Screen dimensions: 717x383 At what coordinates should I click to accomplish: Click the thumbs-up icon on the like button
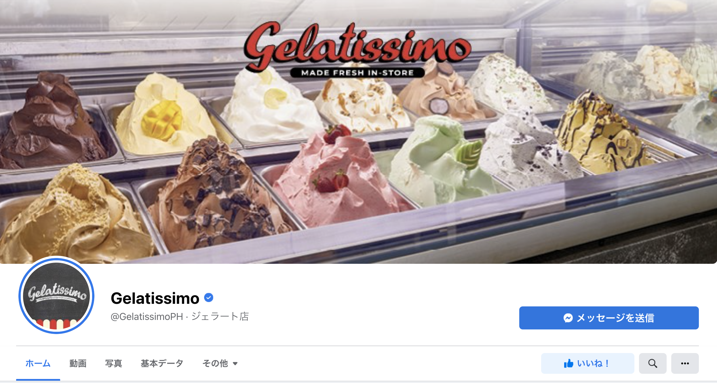tap(568, 363)
